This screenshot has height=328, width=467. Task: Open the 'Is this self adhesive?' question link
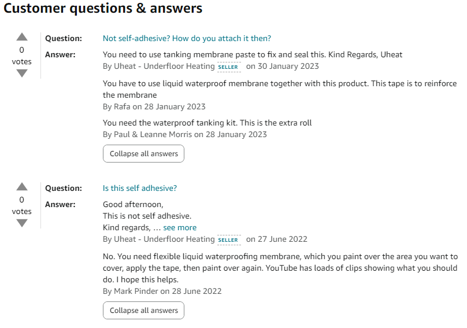139,188
